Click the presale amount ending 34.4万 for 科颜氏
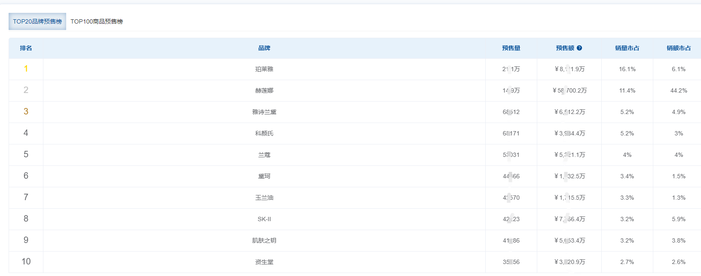 (569, 133)
